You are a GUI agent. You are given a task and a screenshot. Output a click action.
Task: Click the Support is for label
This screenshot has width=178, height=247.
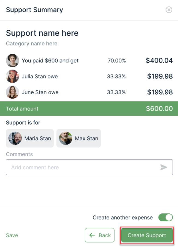pyautogui.click(x=23, y=123)
